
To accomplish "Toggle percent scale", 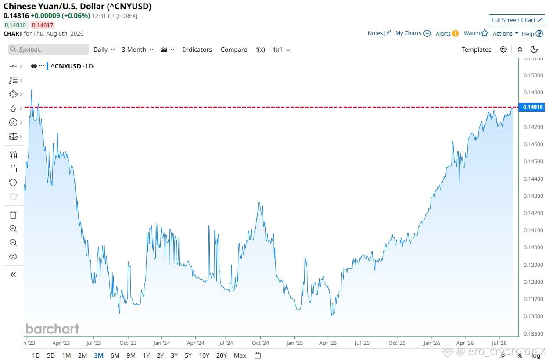I will [520, 355].
